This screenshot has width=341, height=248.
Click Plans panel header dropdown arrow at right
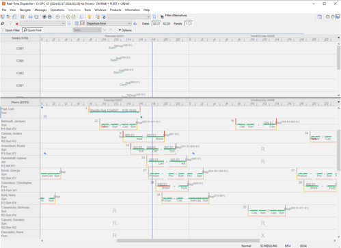coord(338,102)
